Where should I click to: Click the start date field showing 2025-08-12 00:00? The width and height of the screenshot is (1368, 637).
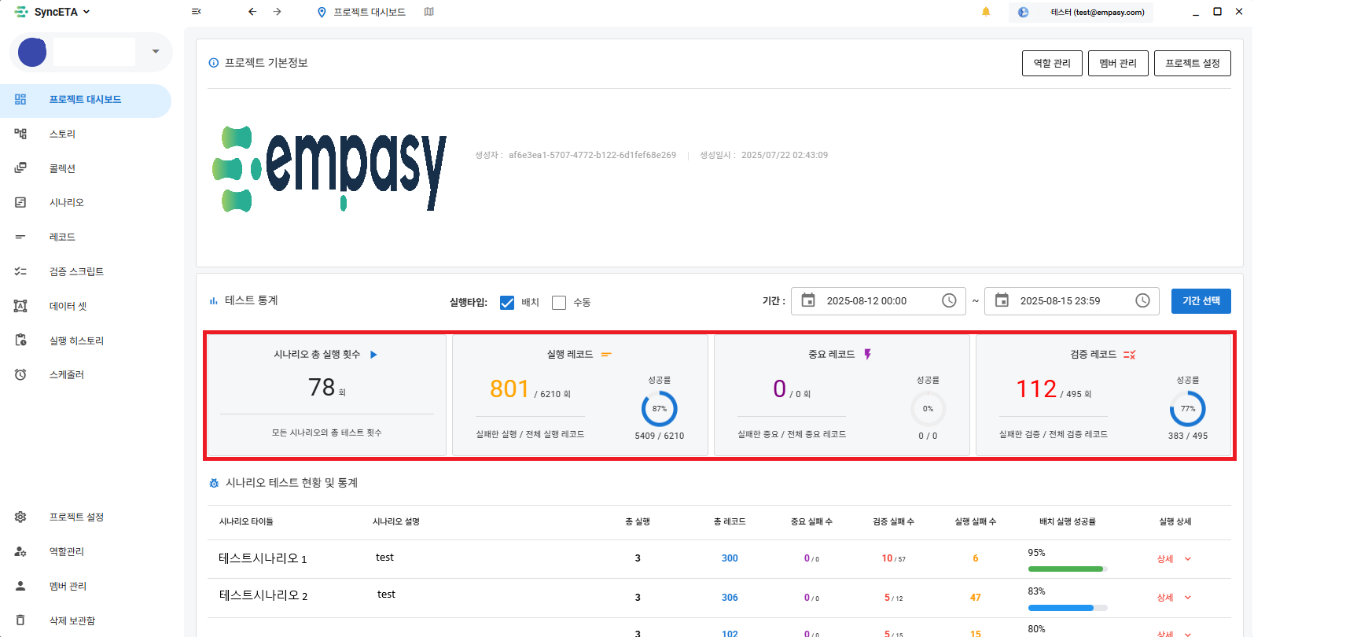(x=866, y=301)
